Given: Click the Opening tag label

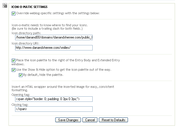Looking at the screenshot, I should coord(21,95).
